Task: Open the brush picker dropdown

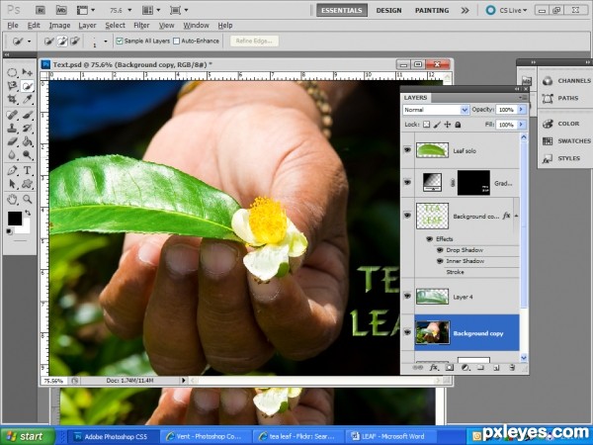Action: pos(106,42)
